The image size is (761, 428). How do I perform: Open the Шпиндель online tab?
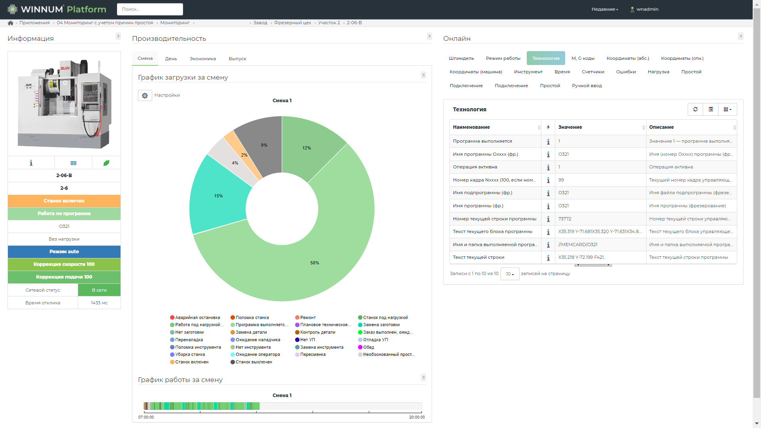(x=461, y=58)
